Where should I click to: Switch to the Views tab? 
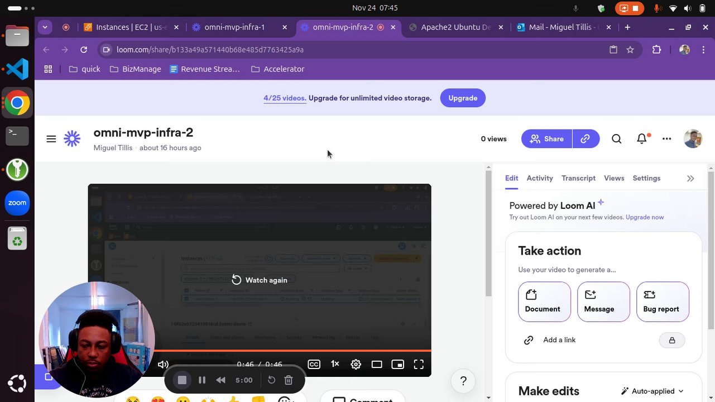click(x=614, y=178)
